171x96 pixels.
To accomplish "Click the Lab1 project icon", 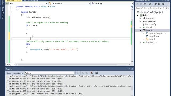I will [141, 15].
